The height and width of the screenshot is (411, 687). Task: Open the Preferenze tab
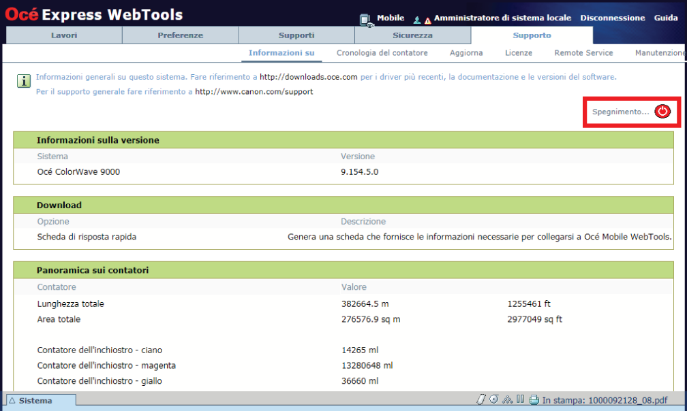click(180, 35)
